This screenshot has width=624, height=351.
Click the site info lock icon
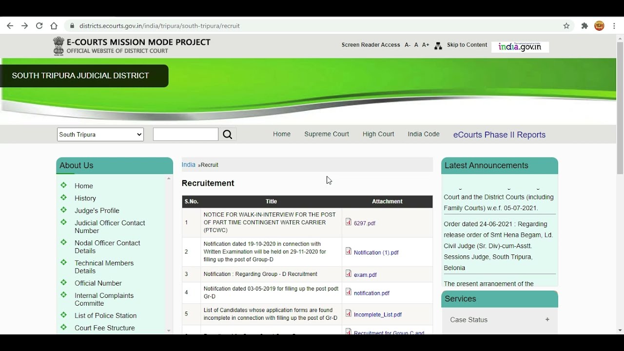[72, 26]
